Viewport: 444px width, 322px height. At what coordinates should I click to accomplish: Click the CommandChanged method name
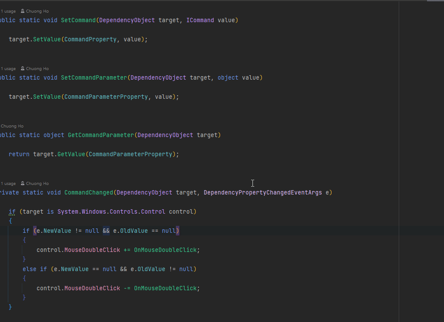point(89,192)
